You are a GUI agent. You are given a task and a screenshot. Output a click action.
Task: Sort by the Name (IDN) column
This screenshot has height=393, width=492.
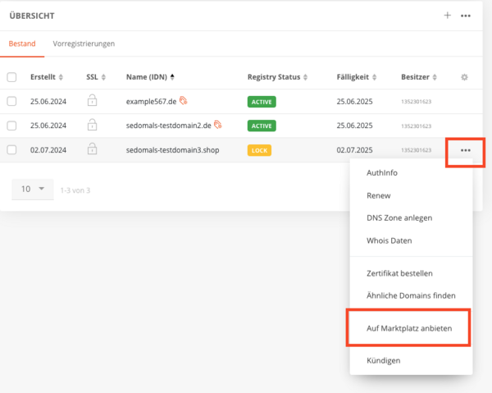tap(150, 77)
